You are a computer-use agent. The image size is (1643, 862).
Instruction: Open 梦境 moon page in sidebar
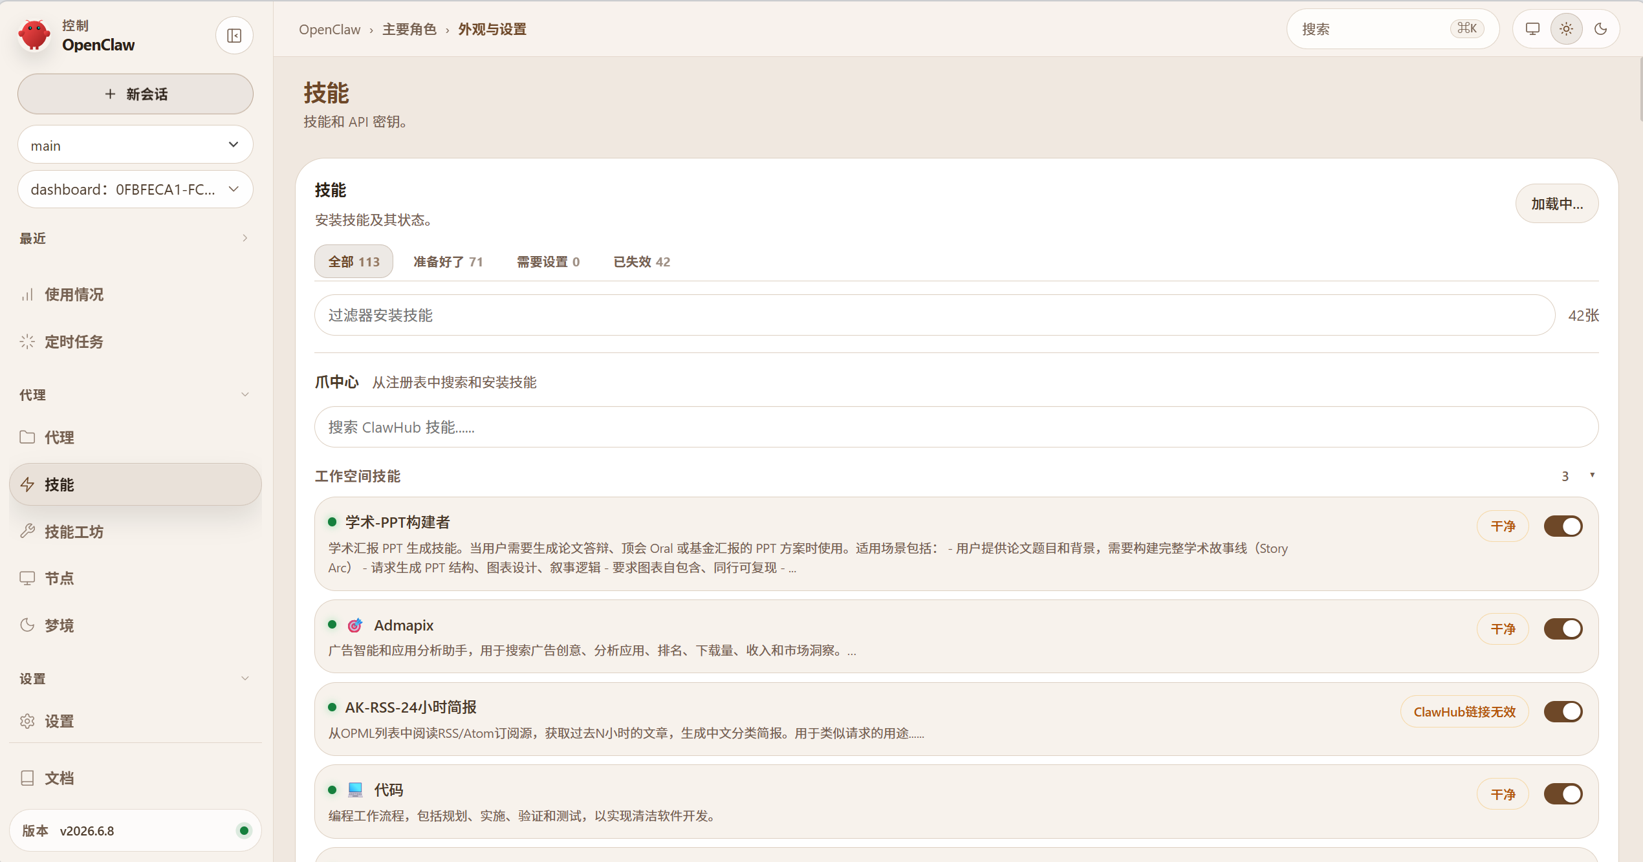coord(135,626)
